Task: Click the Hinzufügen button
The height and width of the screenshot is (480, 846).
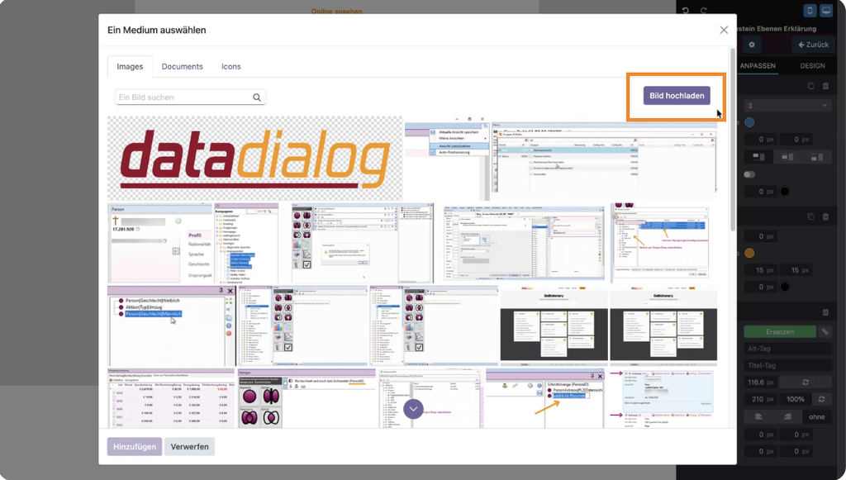Action: click(x=135, y=447)
